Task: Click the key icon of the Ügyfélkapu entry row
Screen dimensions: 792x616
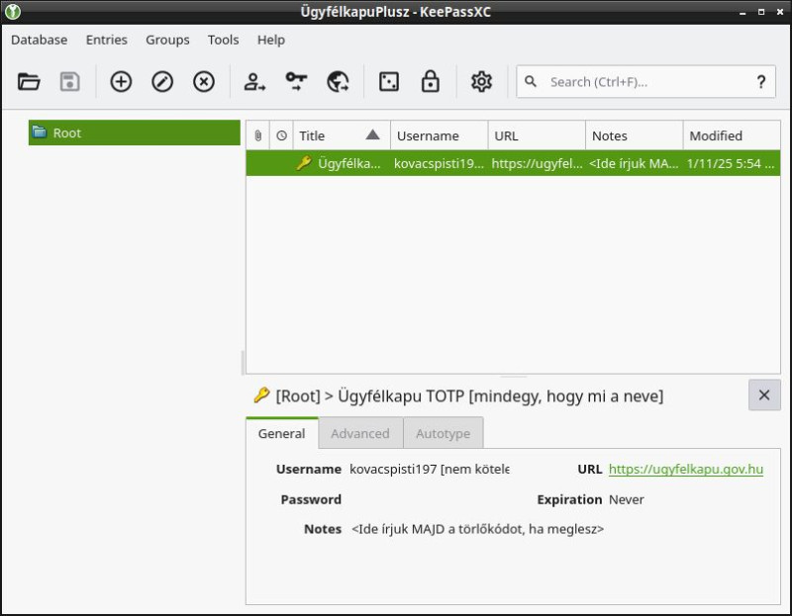Action: [x=304, y=163]
